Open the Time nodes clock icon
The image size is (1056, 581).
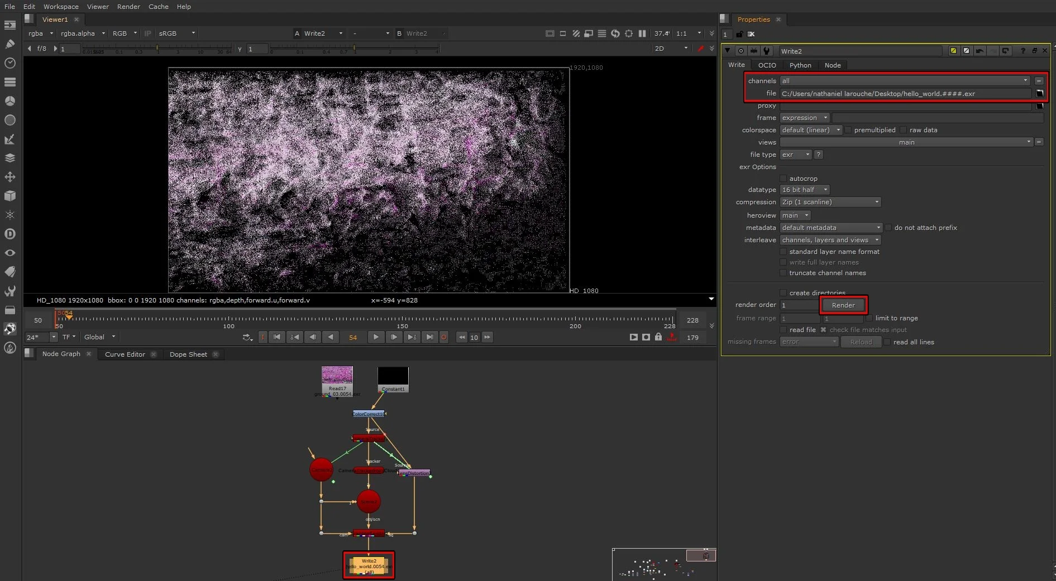9,63
